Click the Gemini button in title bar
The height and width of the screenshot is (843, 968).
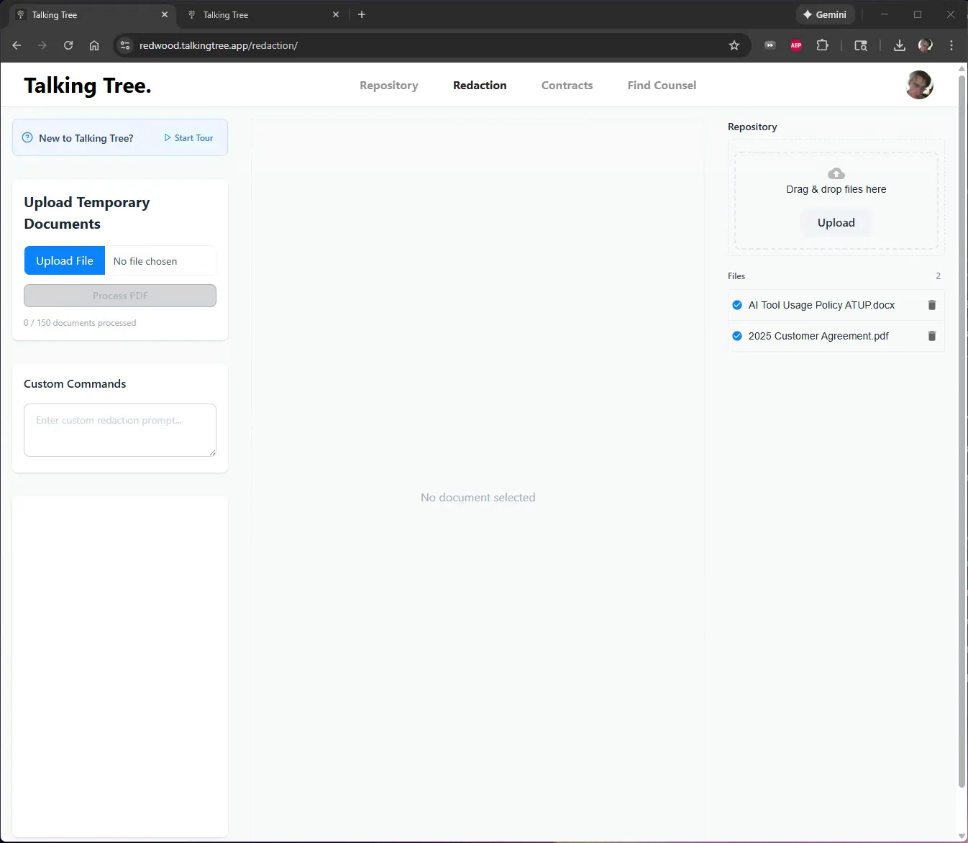[x=825, y=14]
